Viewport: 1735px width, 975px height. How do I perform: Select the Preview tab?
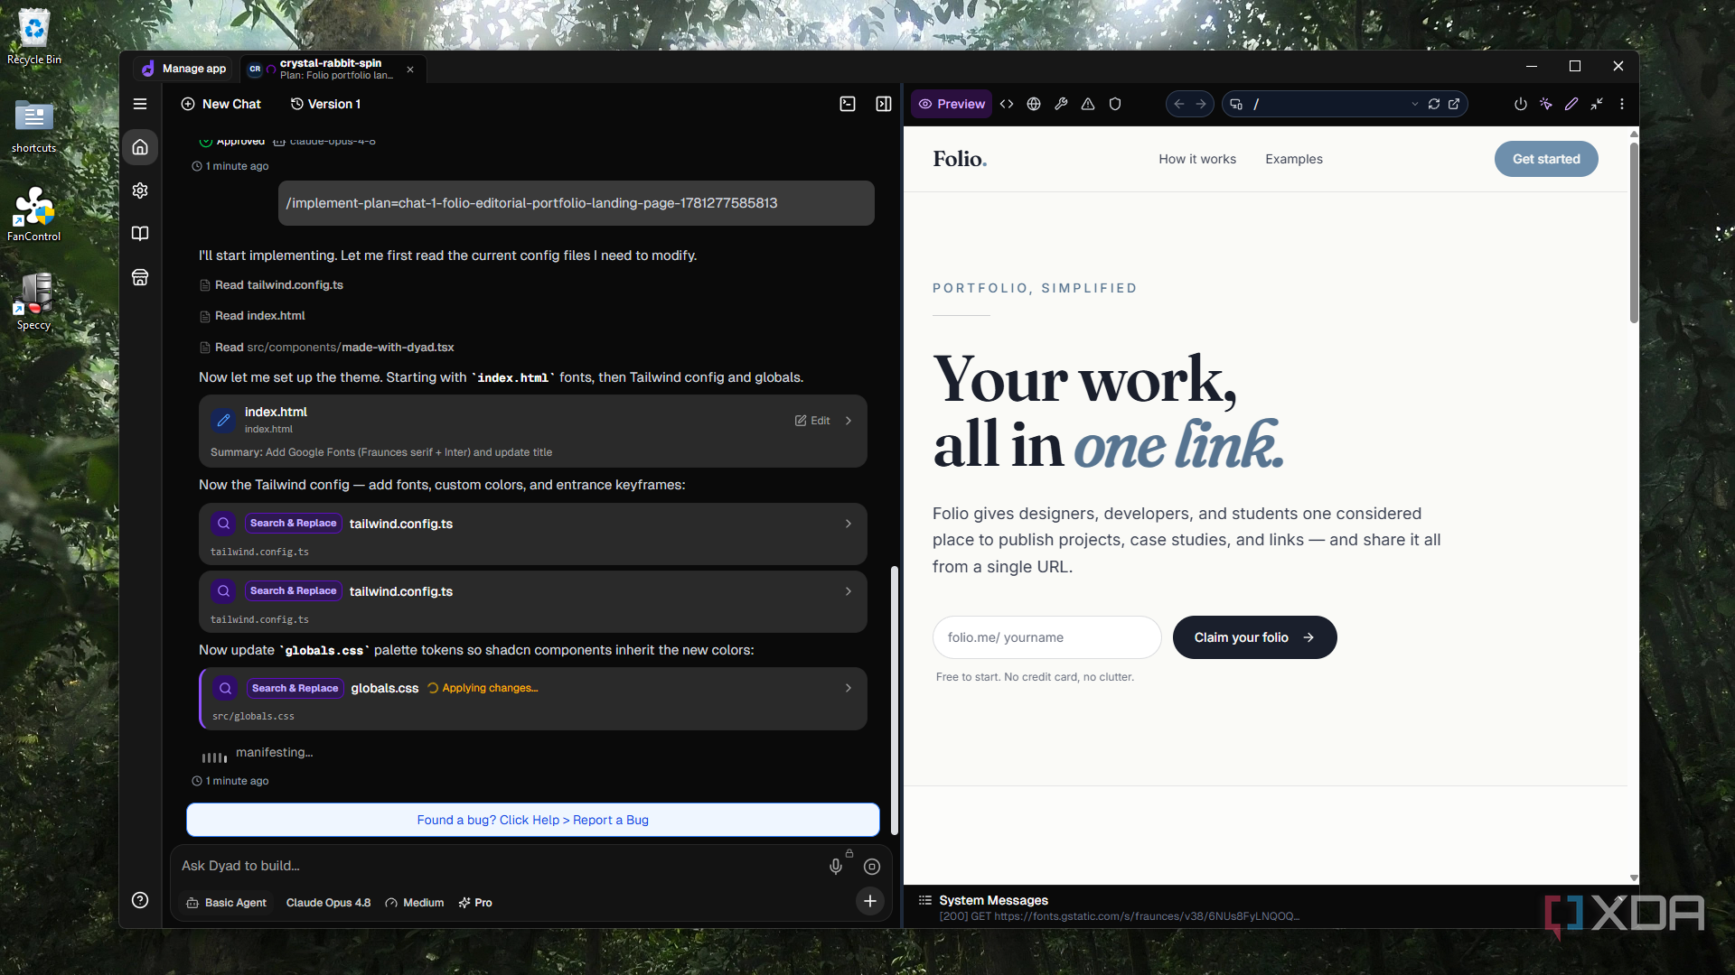(x=952, y=104)
